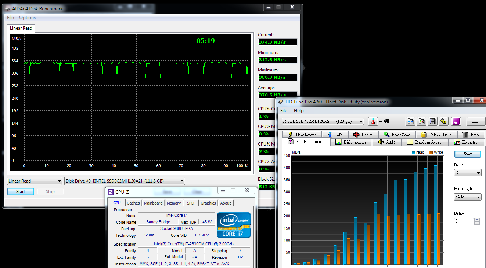
Task: Decrease the Delay value with the down arrow
Action: 477,223
